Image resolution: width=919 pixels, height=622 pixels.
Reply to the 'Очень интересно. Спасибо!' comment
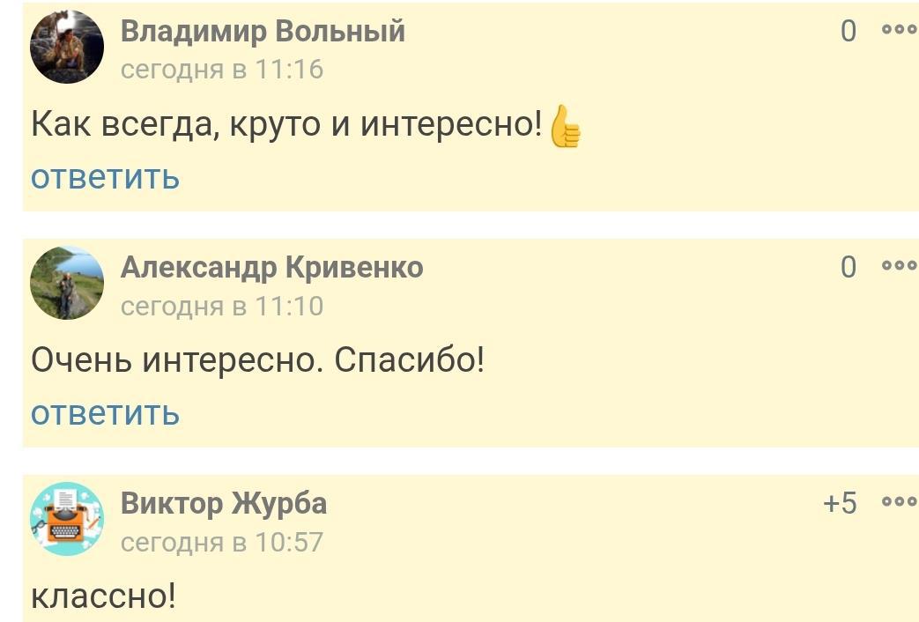105,412
